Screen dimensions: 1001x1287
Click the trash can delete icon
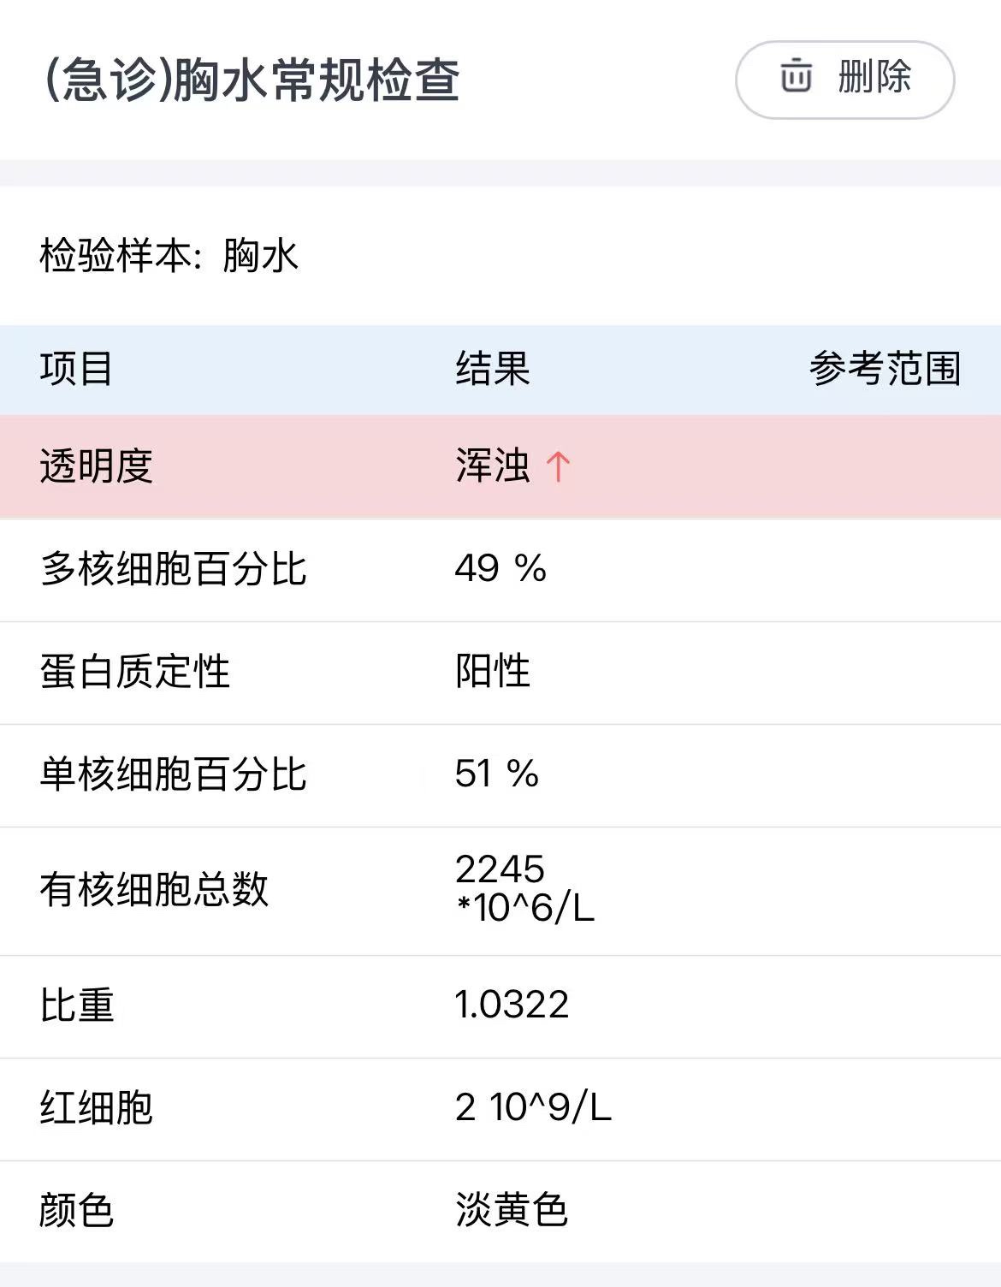click(796, 76)
